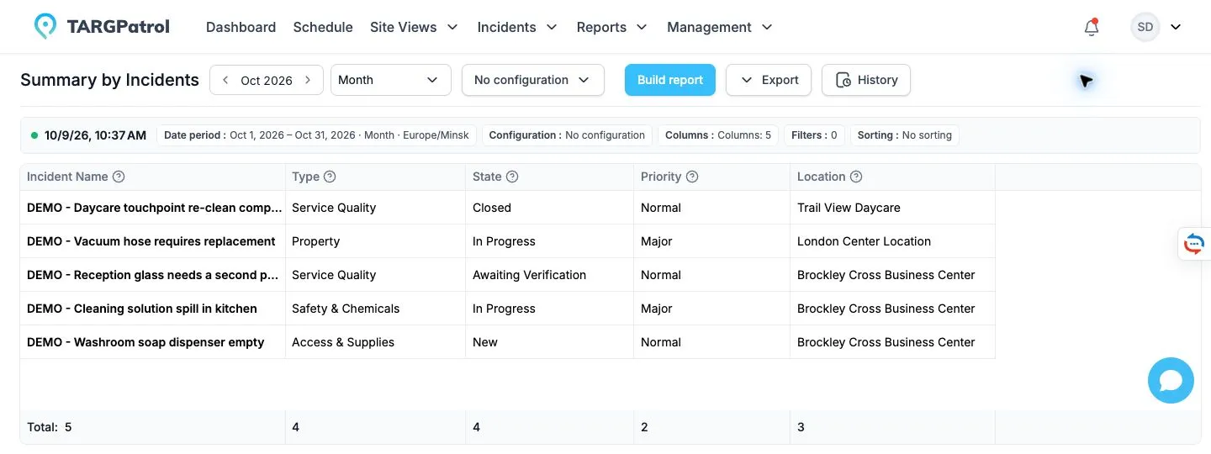Click the Oct 2026 date label
This screenshot has height=454, width=1211.
click(267, 81)
